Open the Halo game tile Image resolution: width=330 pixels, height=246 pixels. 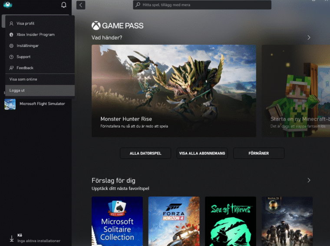click(287, 221)
